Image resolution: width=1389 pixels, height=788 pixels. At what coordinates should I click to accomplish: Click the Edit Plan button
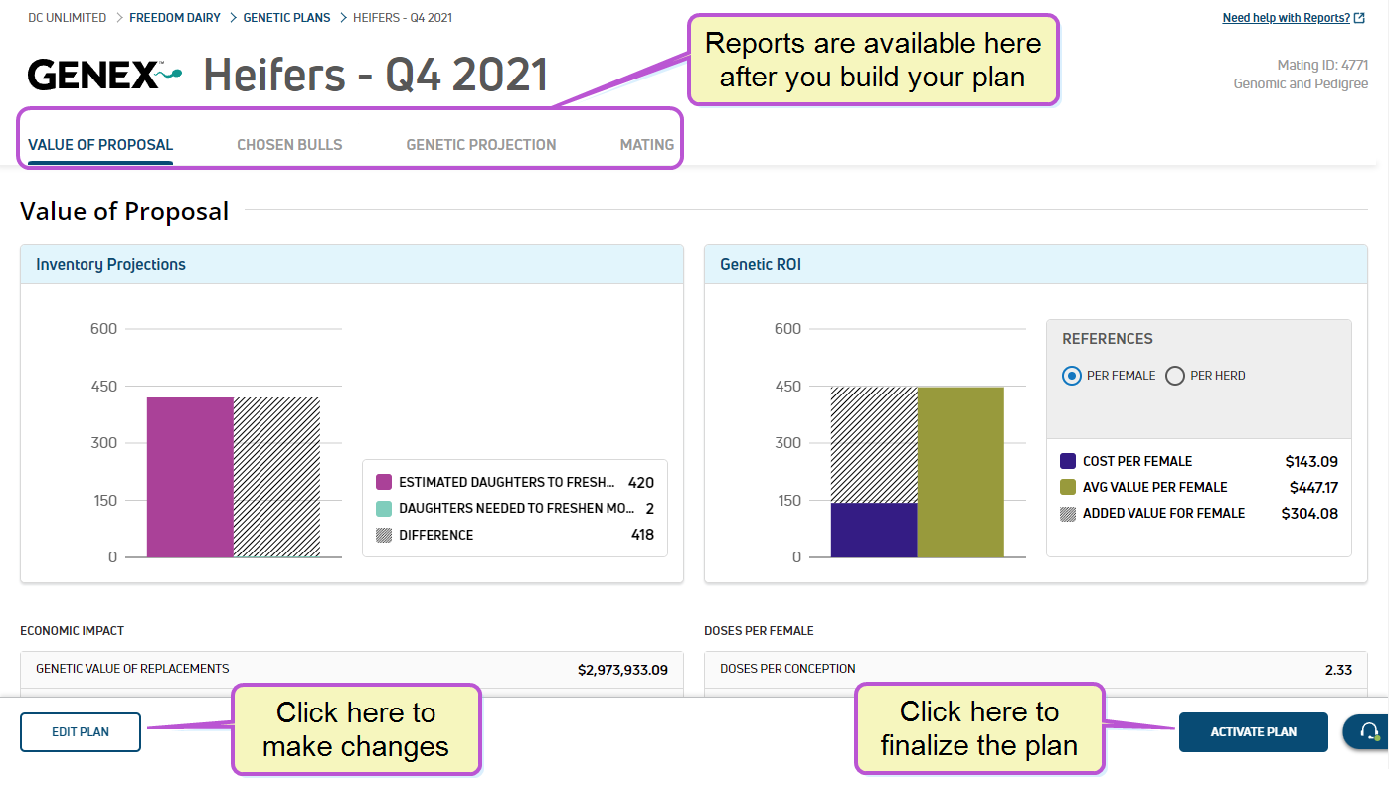pos(81,732)
